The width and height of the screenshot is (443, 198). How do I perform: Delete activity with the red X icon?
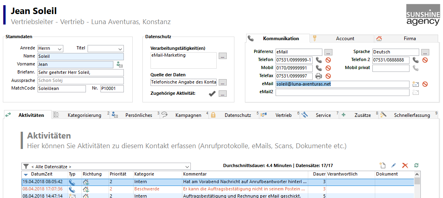pos(405,165)
